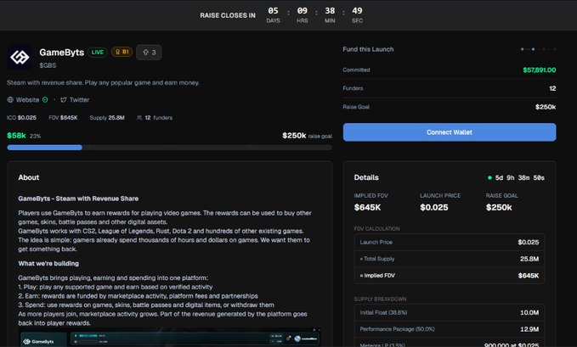Screen dimensions: 577x347
Task: Open the Website link
Action: (27, 100)
